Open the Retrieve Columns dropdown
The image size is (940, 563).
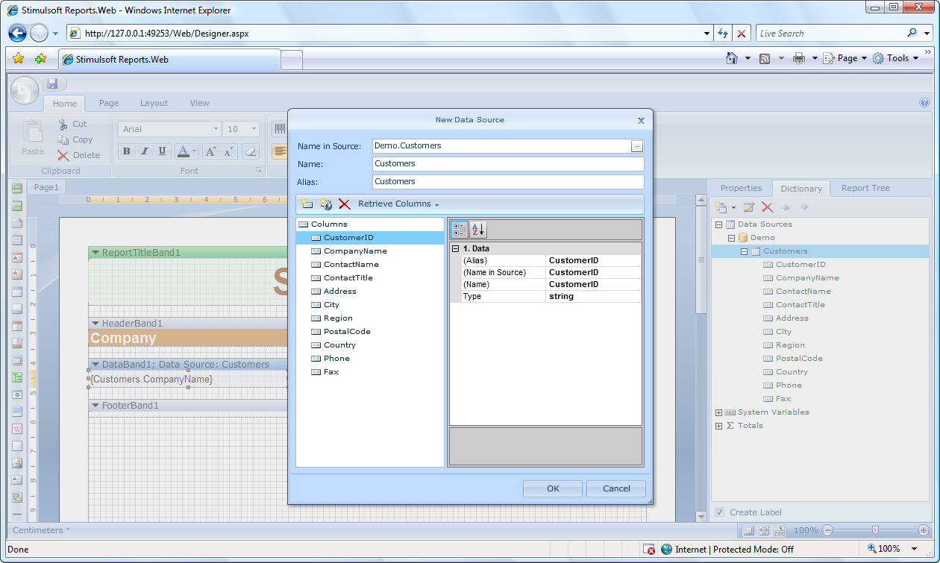pos(398,204)
